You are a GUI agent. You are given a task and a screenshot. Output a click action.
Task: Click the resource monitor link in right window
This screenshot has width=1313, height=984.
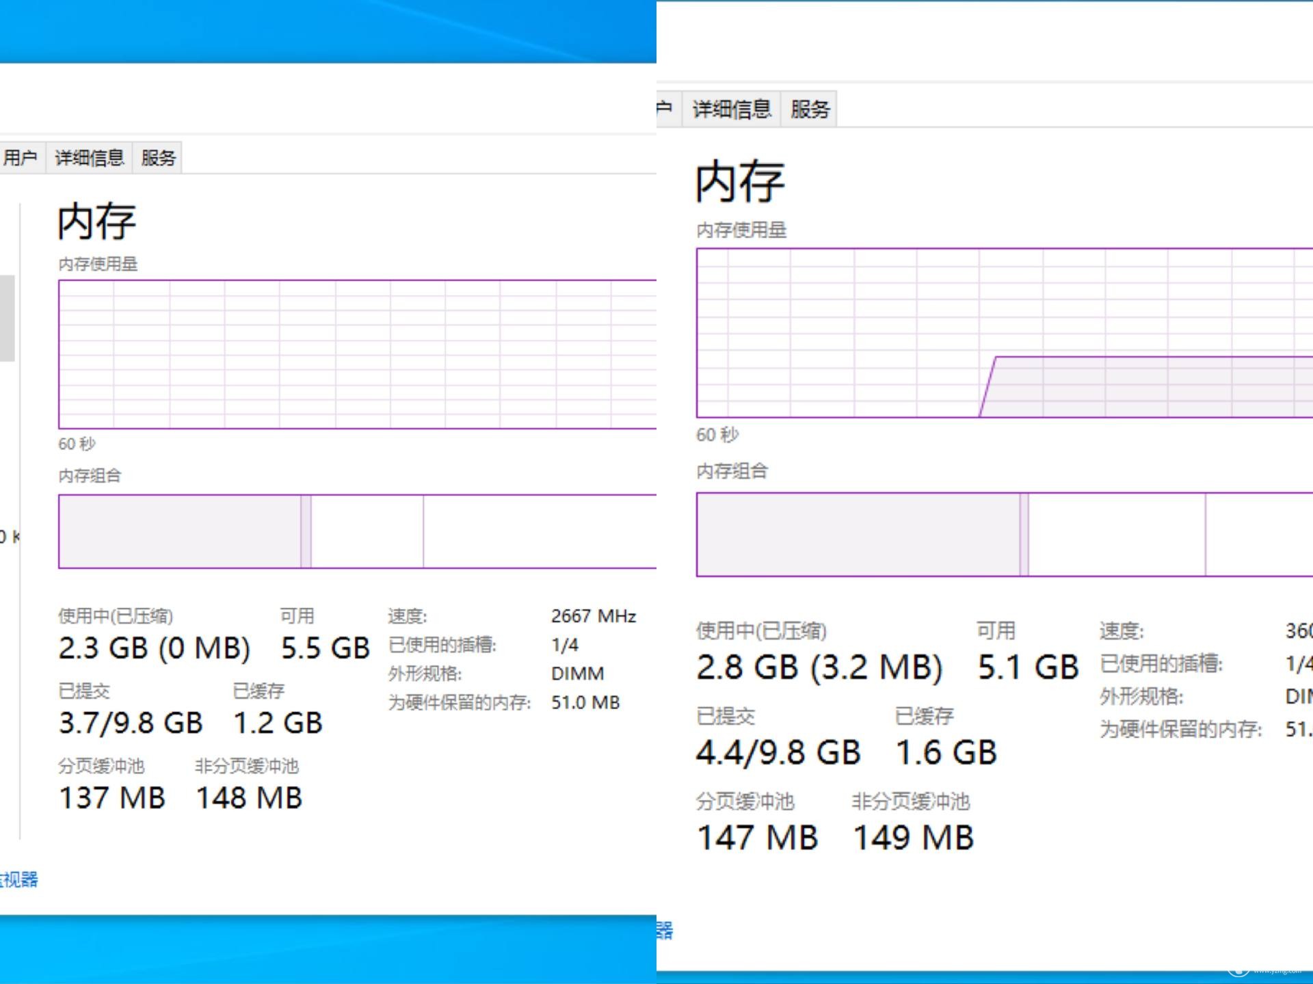pyautogui.click(x=664, y=930)
